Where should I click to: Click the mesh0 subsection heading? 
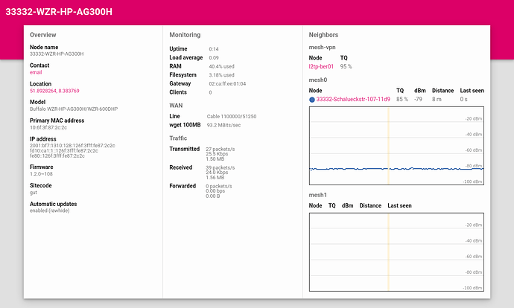tap(318, 80)
